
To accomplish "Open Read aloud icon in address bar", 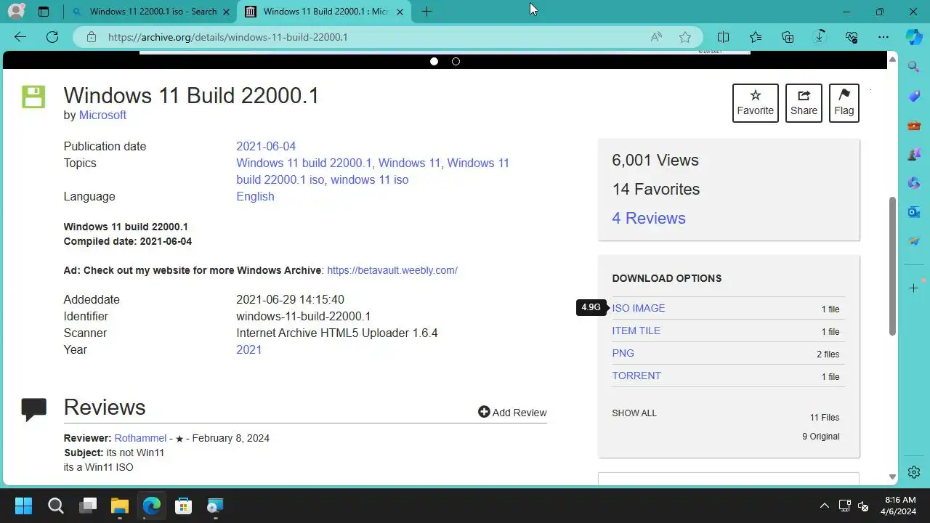I will point(656,37).
